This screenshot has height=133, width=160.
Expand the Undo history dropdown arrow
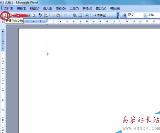(x=69, y=15)
